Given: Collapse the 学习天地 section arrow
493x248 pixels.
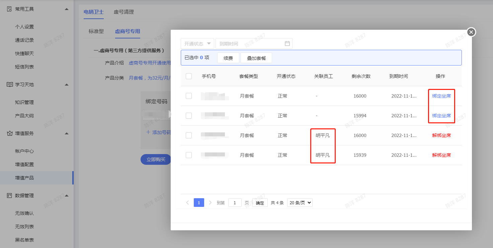Looking at the screenshot, I should click(x=67, y=85).
